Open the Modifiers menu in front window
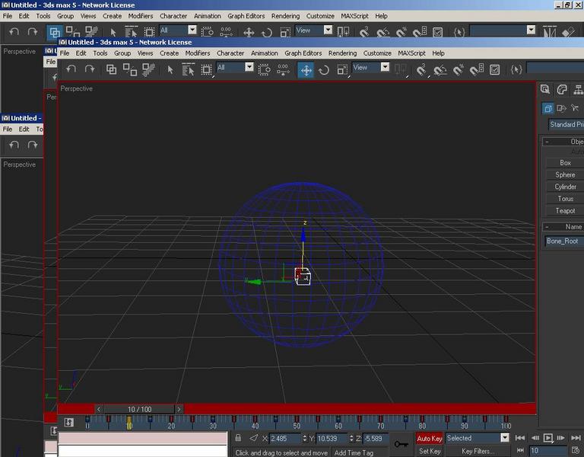The image size is (584, 457). tap(198, 53)
